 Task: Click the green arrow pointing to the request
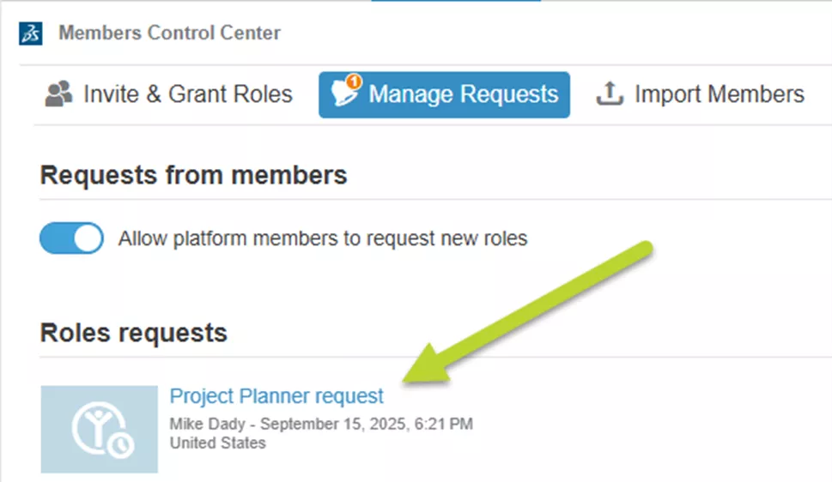(531, 312)
